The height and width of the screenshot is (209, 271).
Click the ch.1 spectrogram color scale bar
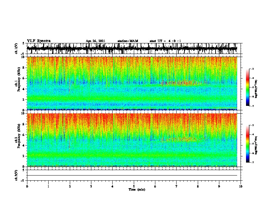[x=248, y=87]
